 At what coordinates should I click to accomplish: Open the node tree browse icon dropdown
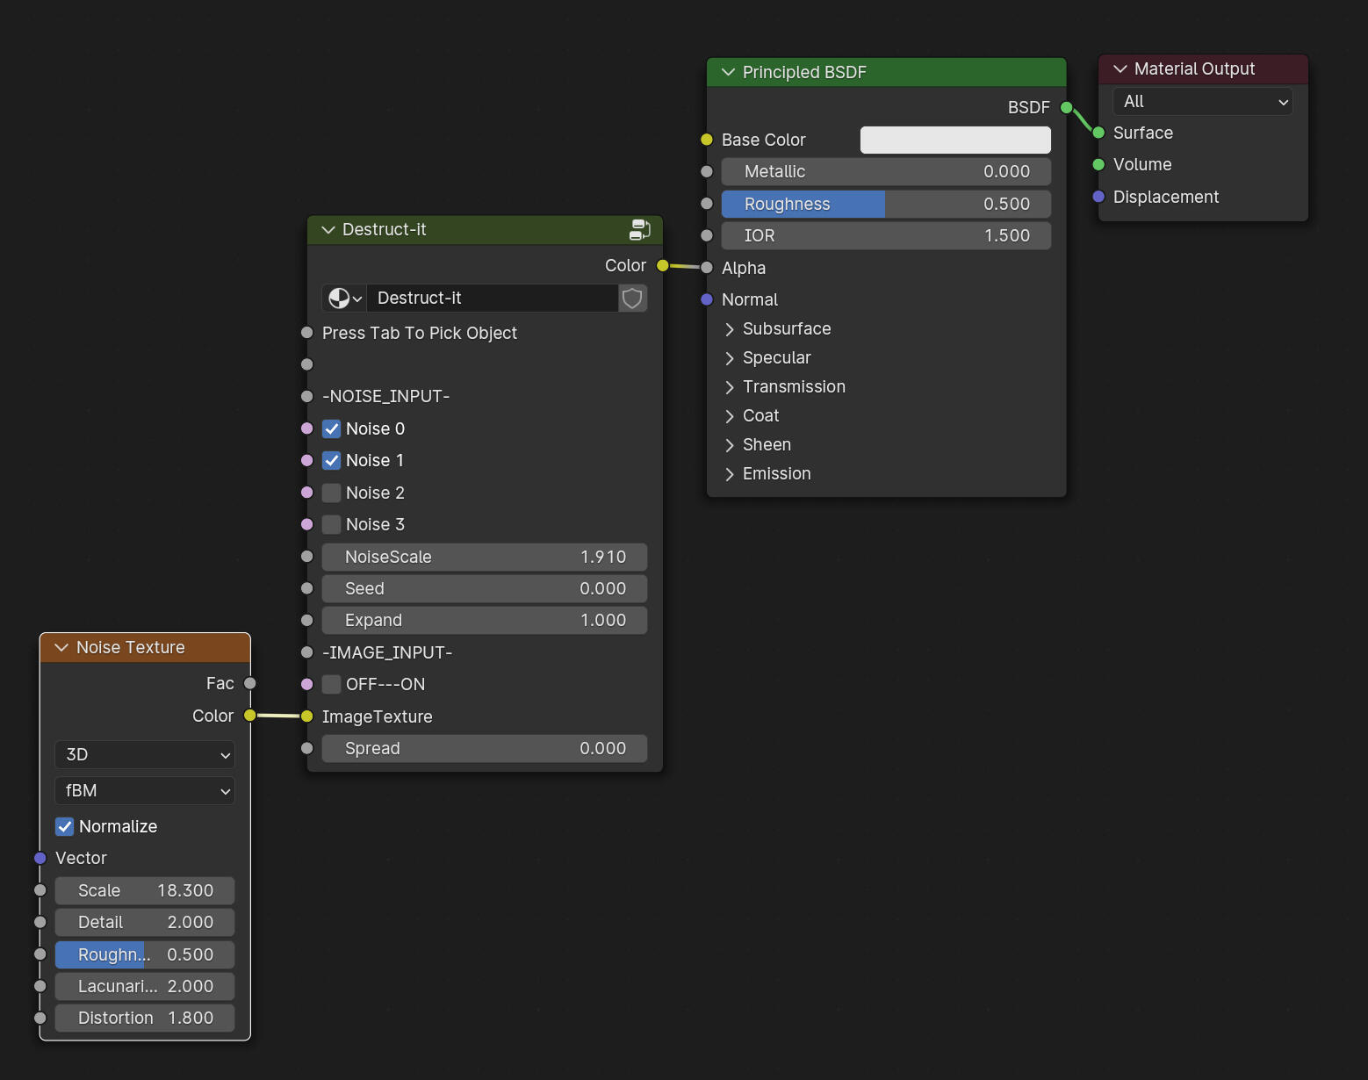point(345,299)
